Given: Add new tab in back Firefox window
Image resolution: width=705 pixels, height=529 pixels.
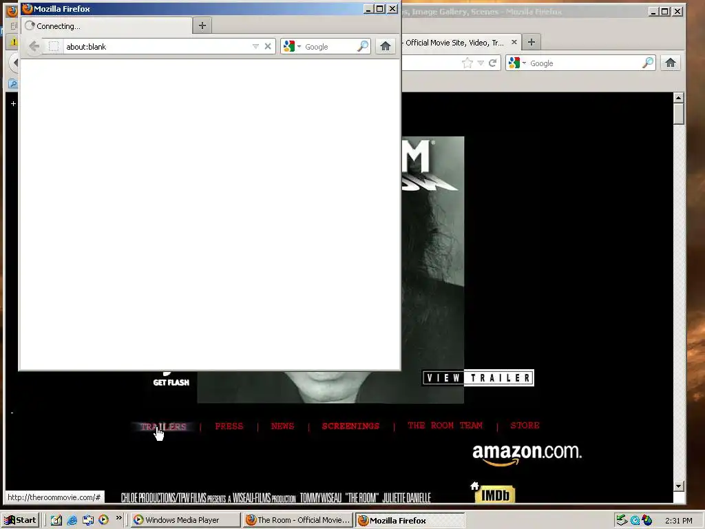Looking at the screenshot, I should pos(532,42).
